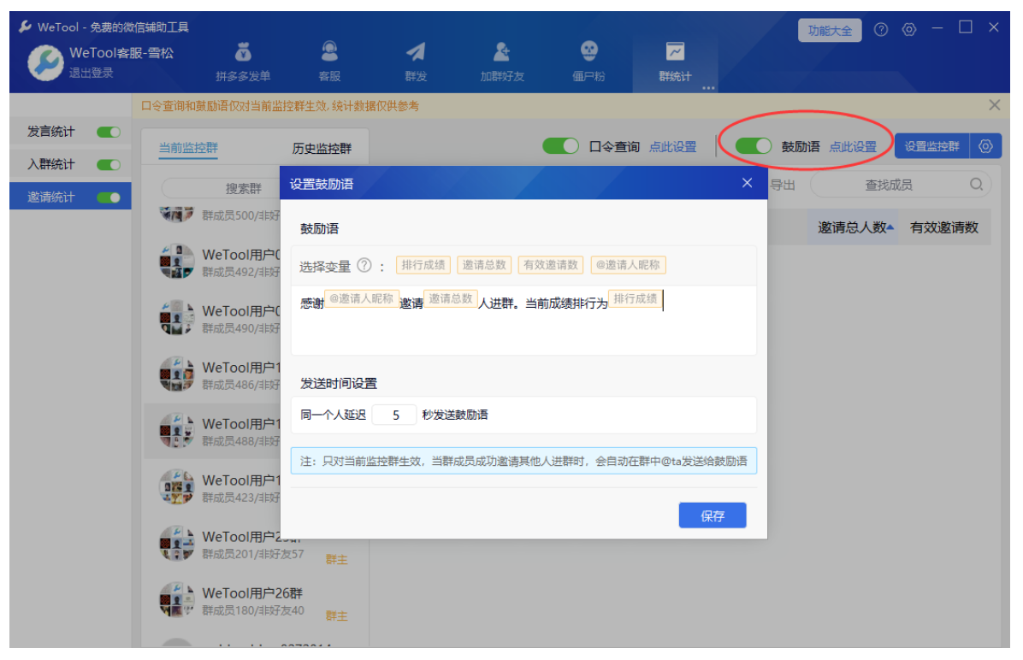Select the WeTool用户26群 group row
Screen dimensions: 1023x660
257,600
